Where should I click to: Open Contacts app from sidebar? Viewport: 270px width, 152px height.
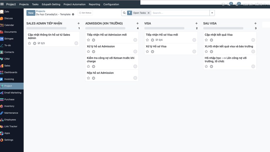tap(12, 52)
